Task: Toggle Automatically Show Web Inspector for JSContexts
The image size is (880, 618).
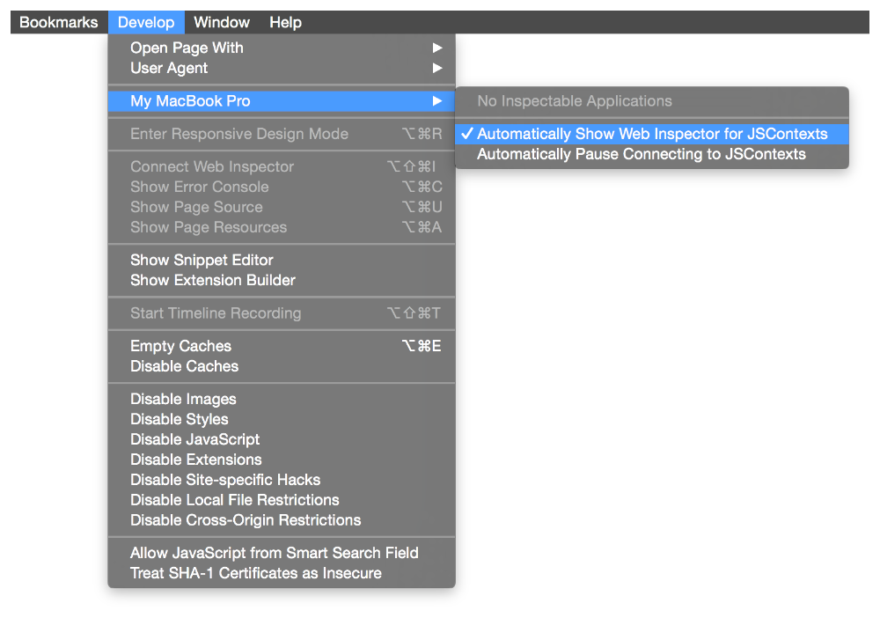Action: coord(652,134)
